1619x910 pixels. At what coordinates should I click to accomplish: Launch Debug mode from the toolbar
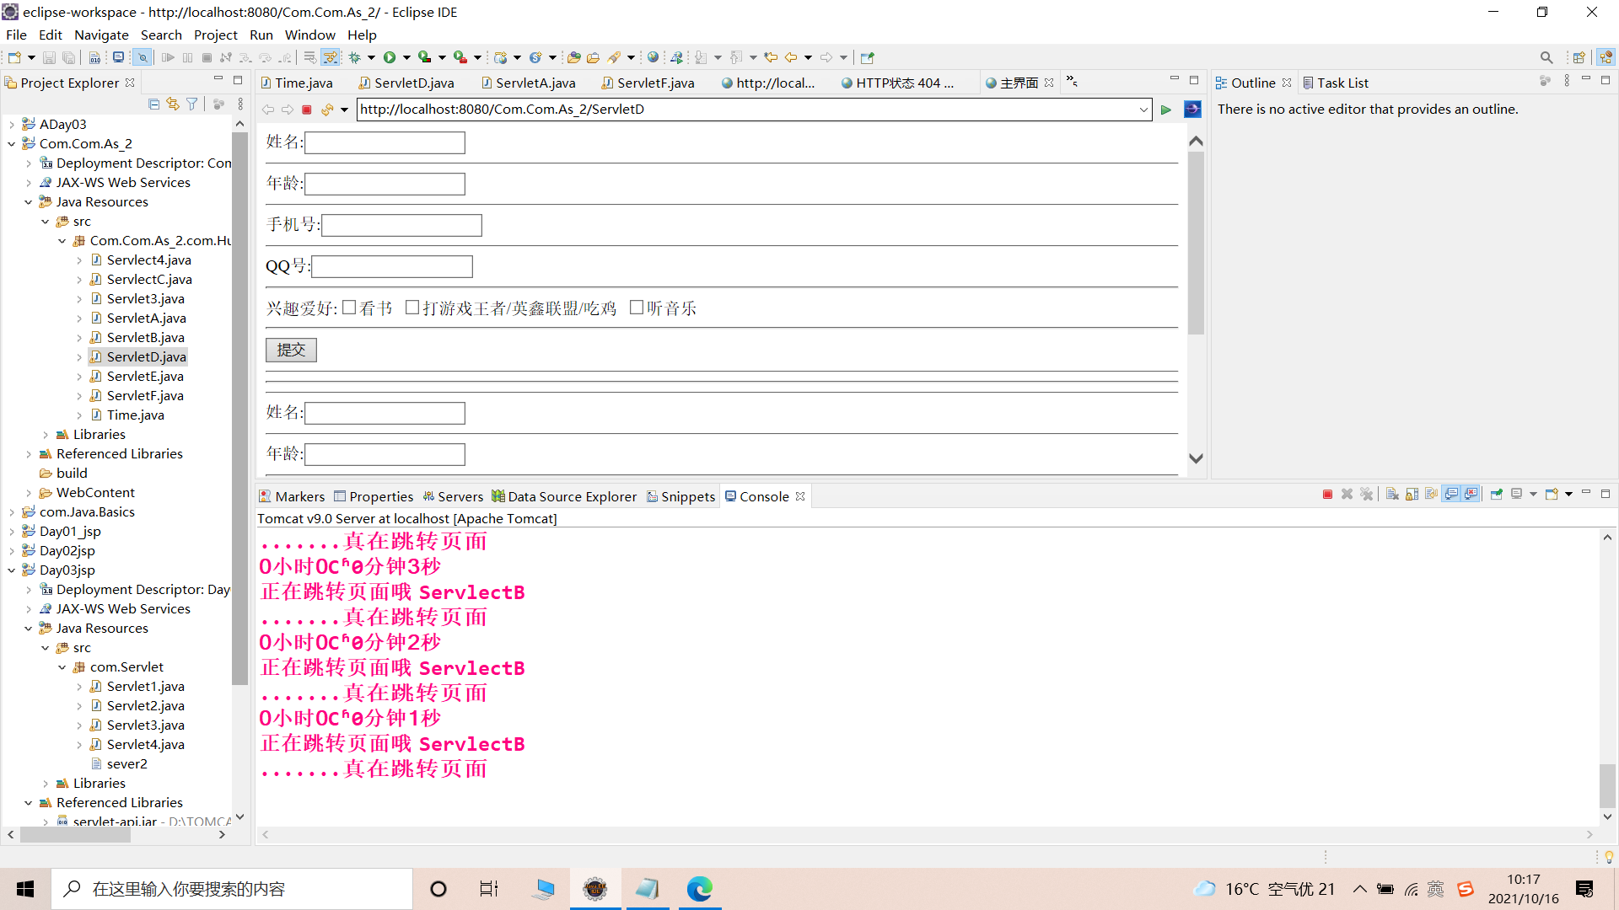pyautogui.click(x=355, y=57)
